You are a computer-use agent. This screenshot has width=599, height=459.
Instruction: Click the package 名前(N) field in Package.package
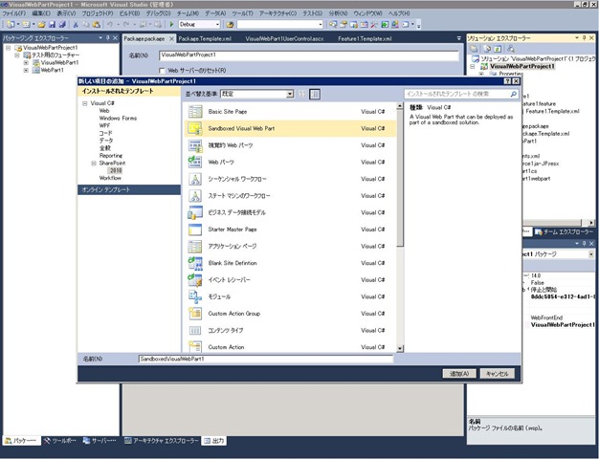309,55
